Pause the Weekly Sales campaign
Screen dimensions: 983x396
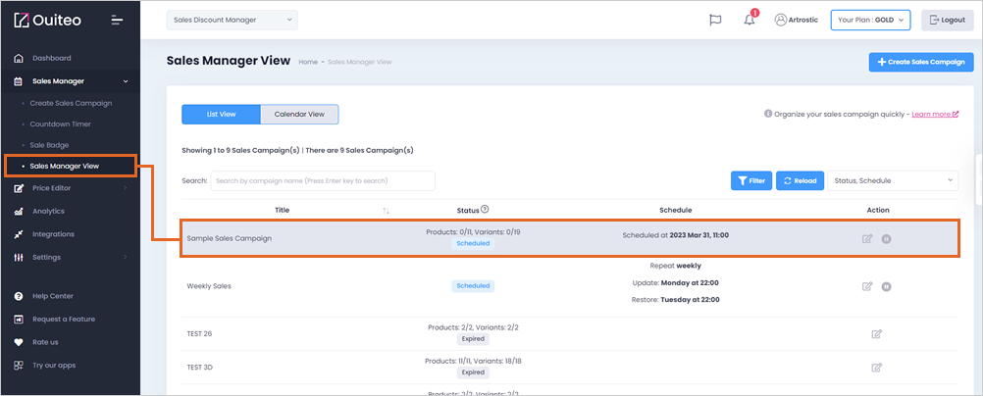(886, 286)
